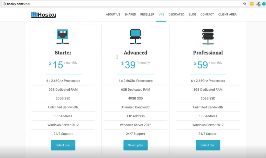
Task: Click Advanced plan's 4 x 2.66Ghz Processors
Action: point(136,81)
